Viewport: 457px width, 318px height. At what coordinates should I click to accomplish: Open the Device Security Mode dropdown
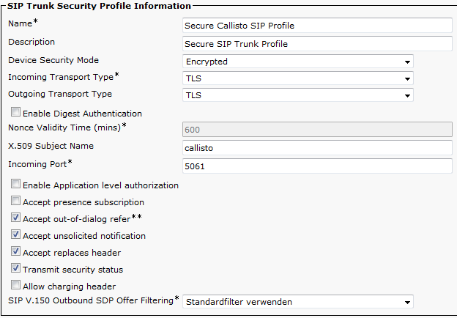(298, 62)
